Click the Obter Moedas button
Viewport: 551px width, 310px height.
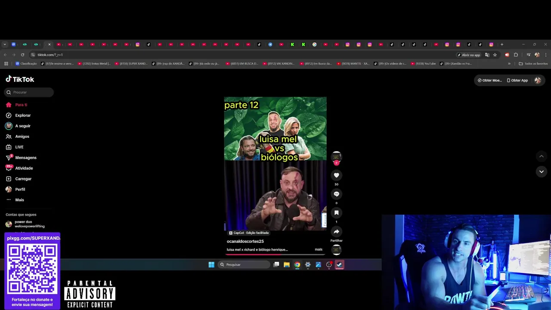489,80
